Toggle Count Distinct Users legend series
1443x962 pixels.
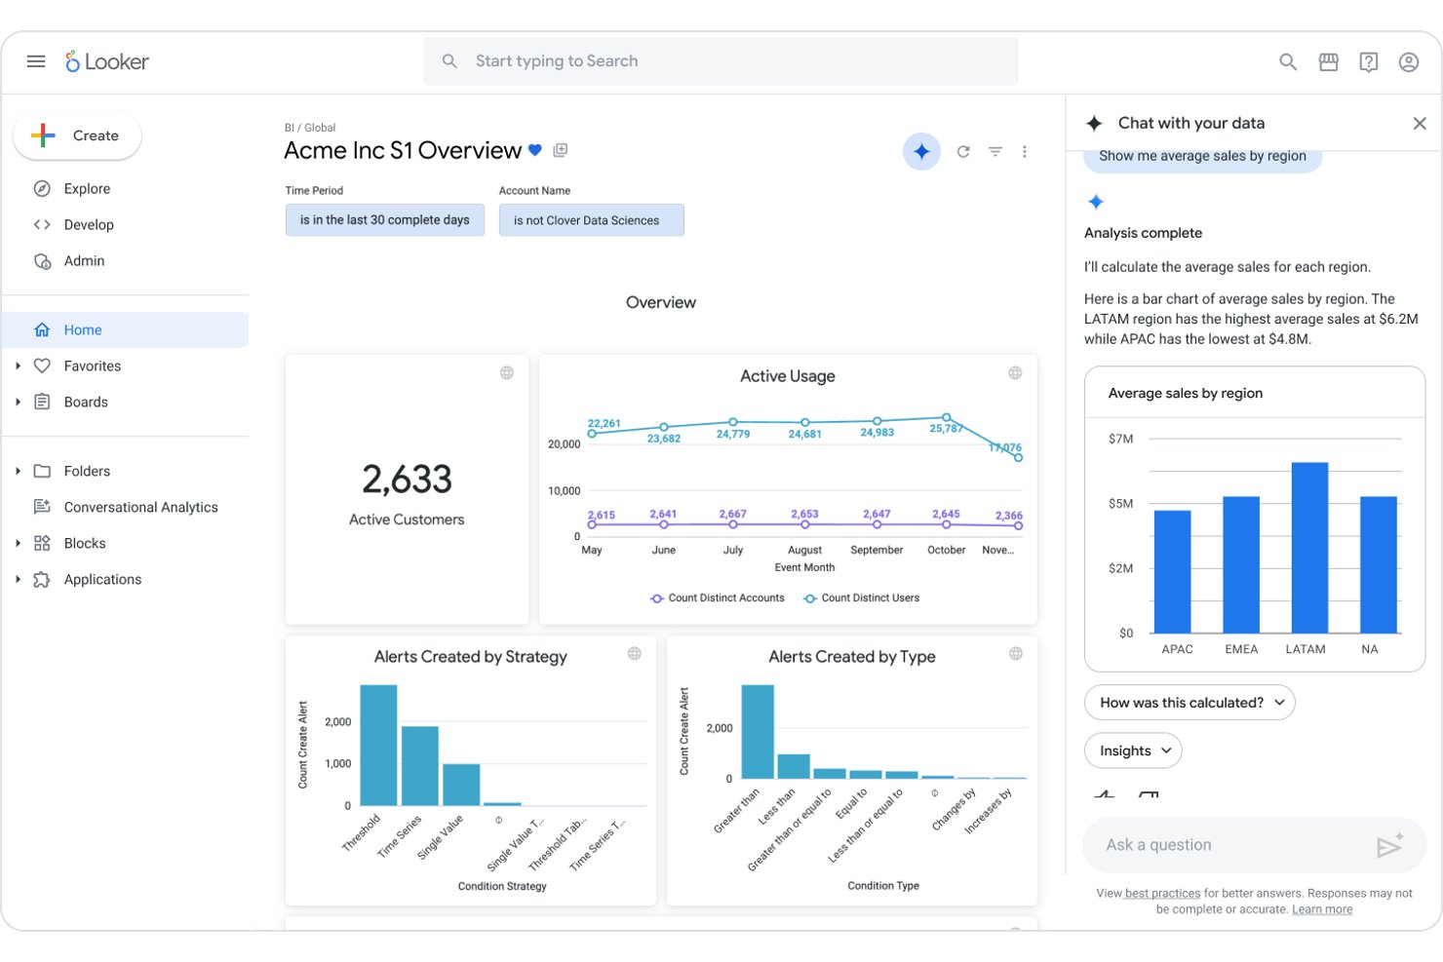coord(862,598)
